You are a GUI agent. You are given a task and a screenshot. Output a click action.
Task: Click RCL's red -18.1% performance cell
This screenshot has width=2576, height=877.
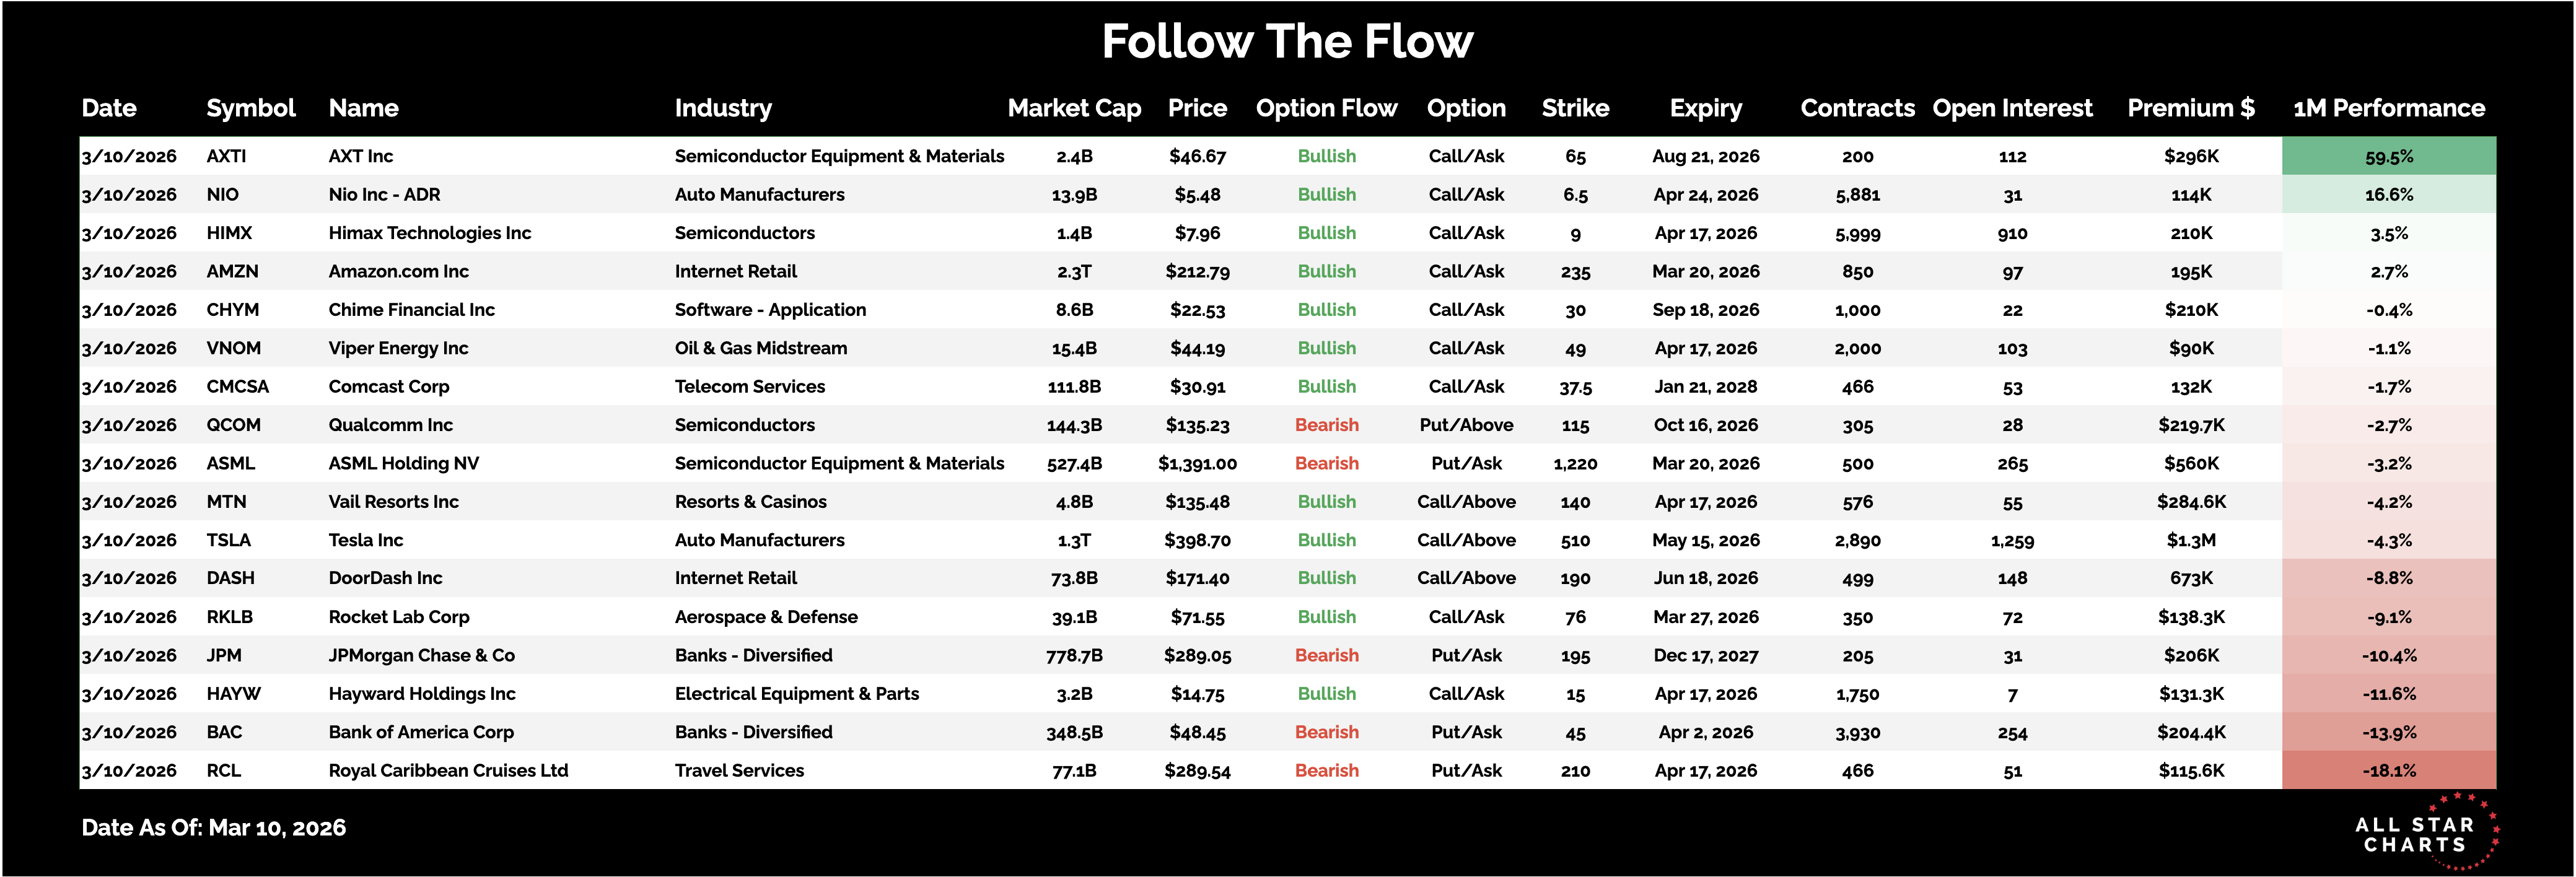(2388, 771)
